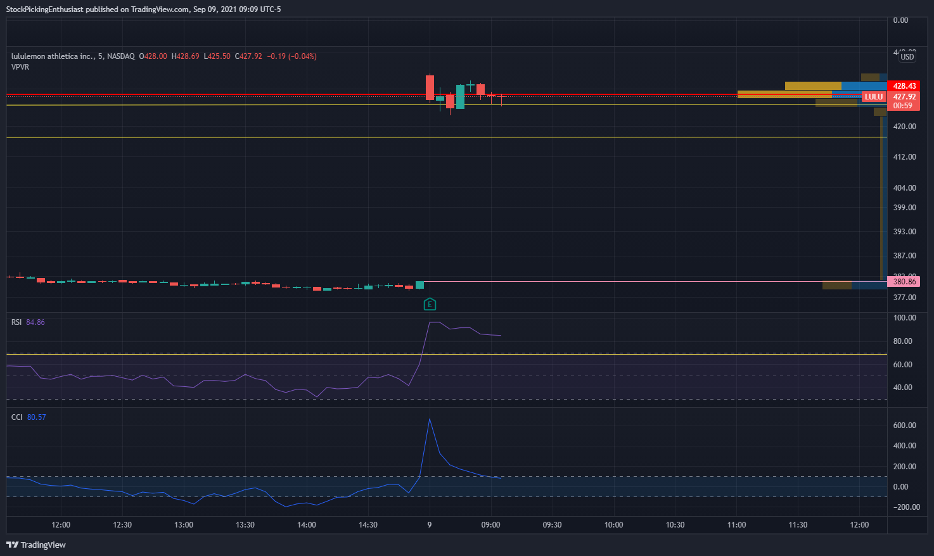
Task: Open the TradingView logo link
Action: 36,545
